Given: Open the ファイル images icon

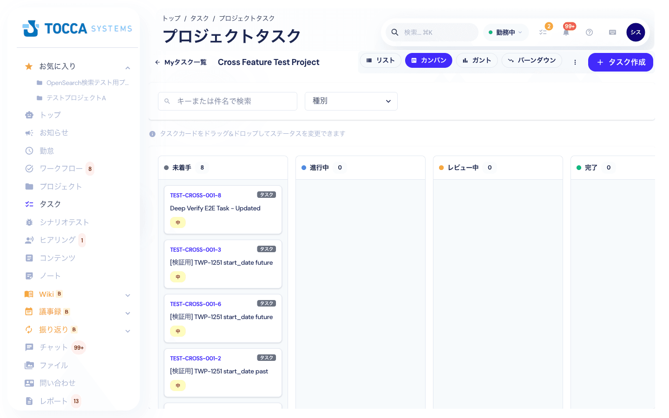Looking at the screenshot, I should pos(29,366).
